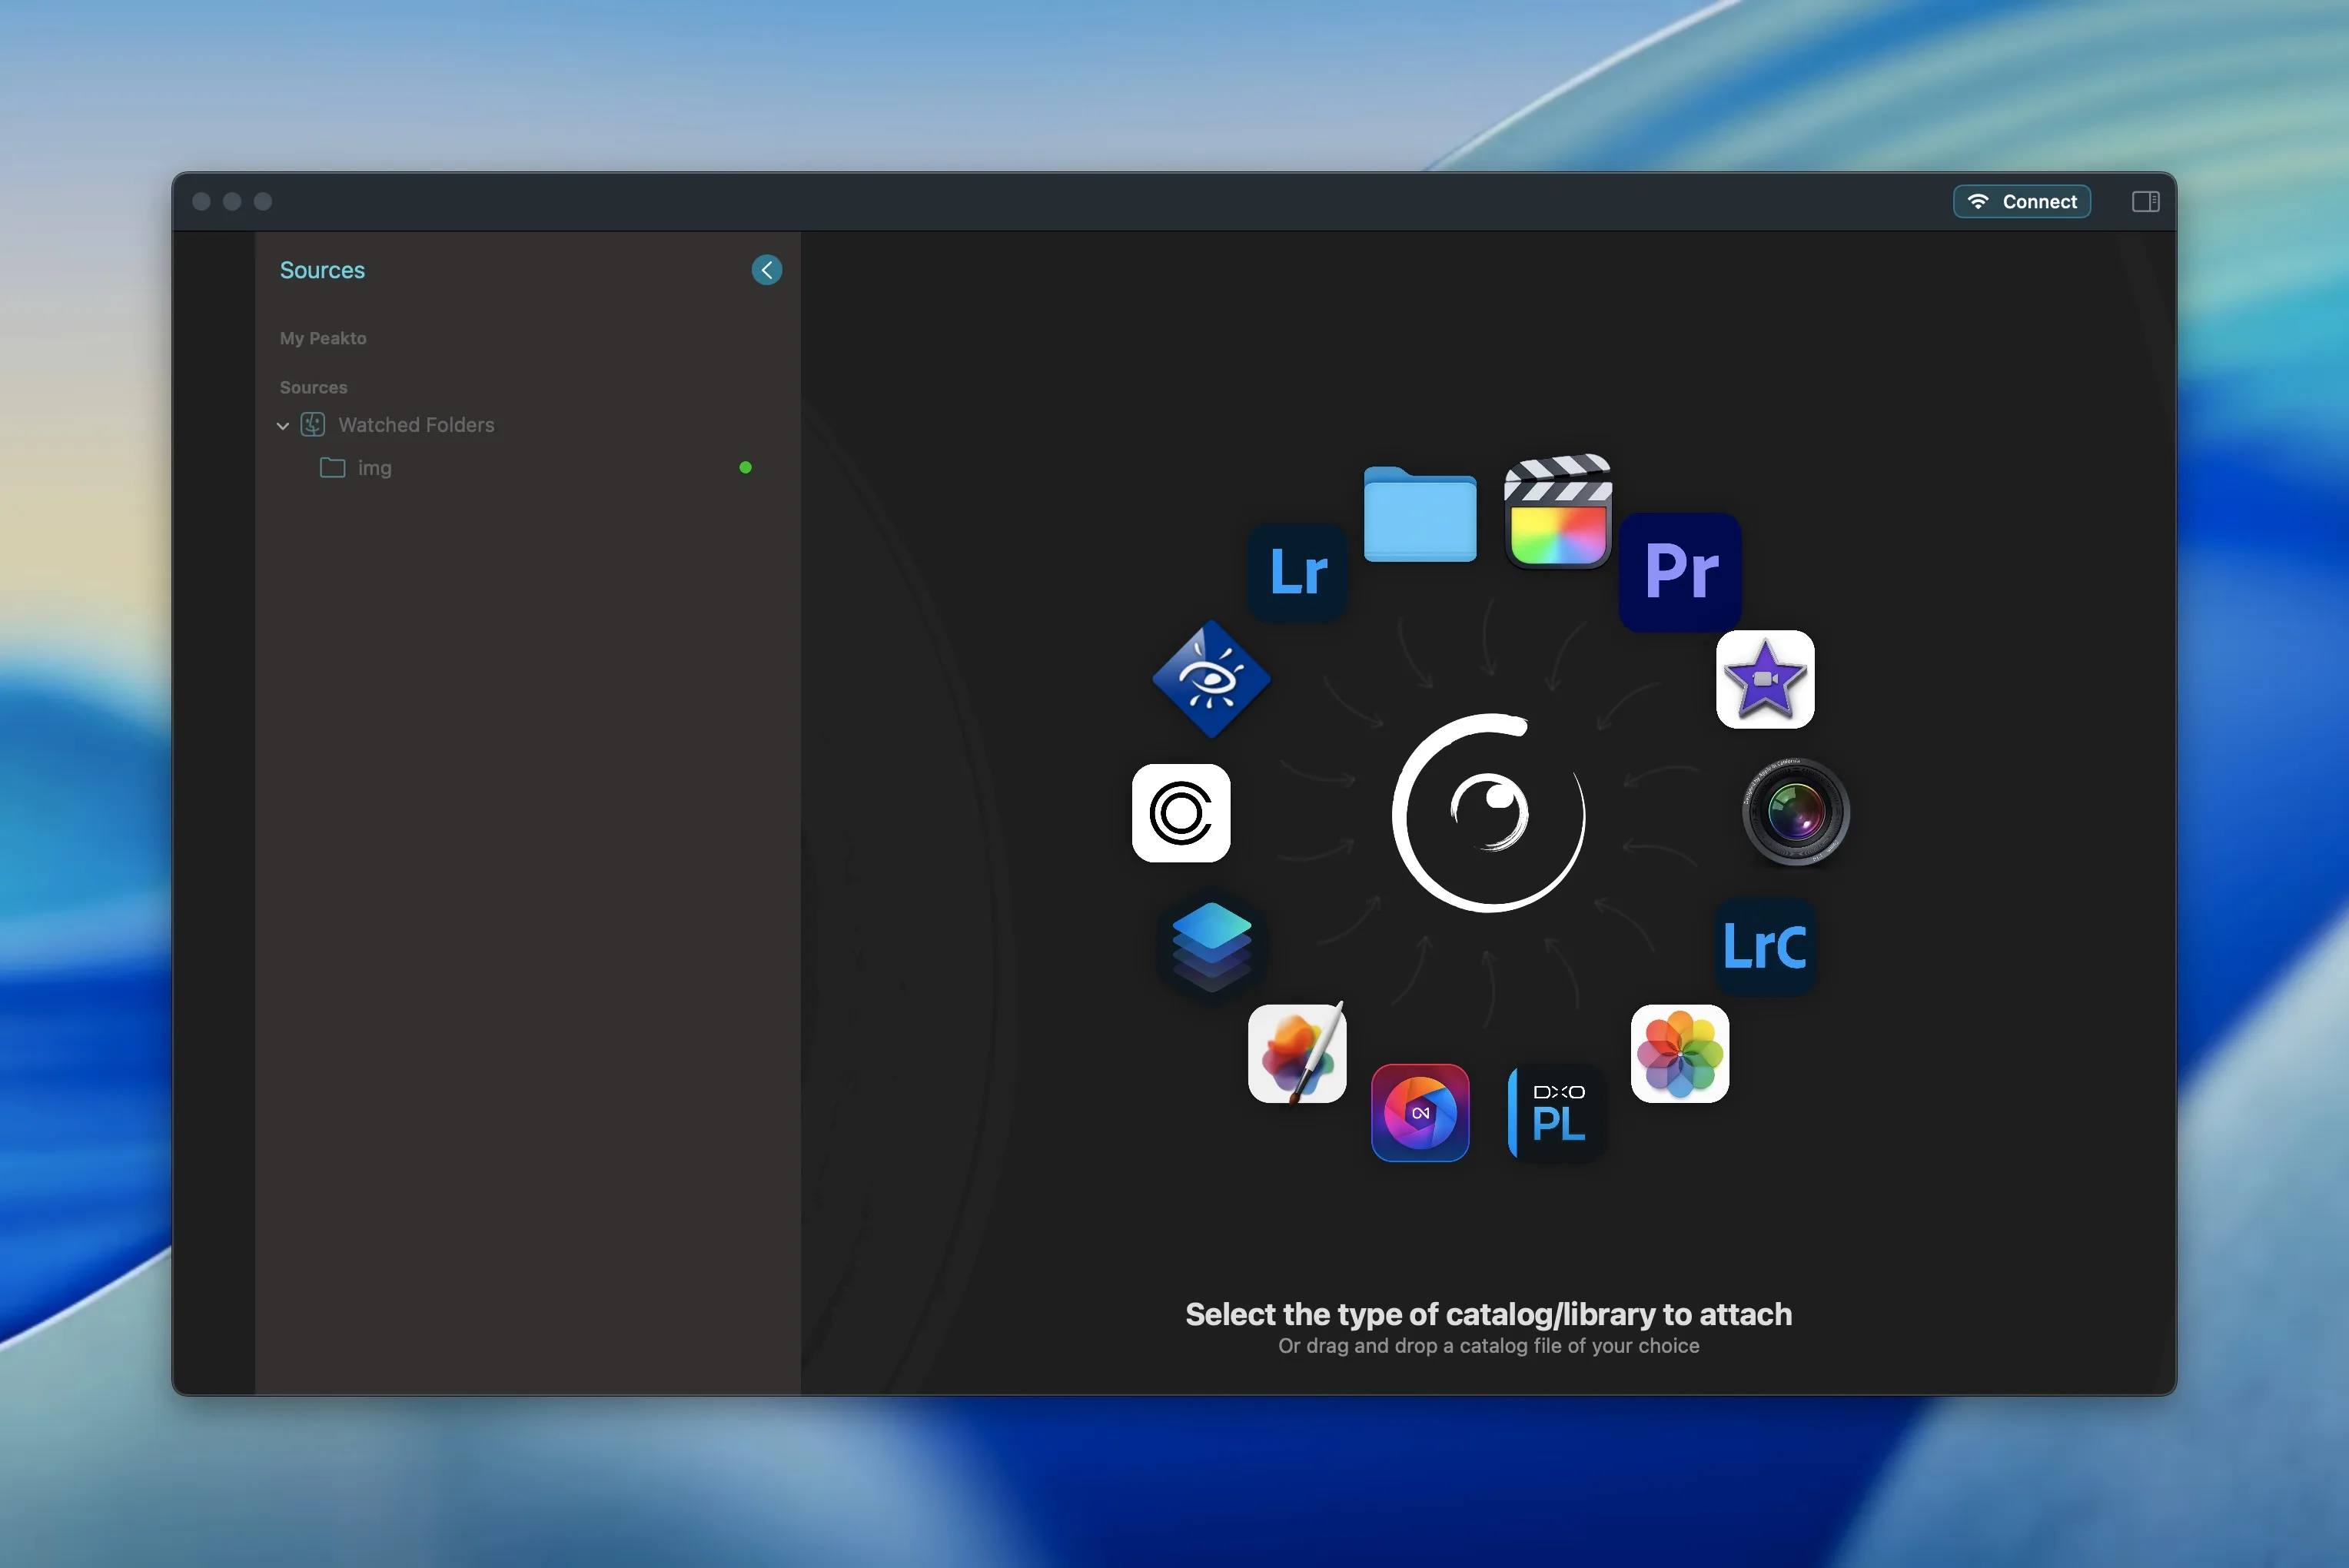Pick the Premiere Pro (Pr) icon

coord(1680,572)
